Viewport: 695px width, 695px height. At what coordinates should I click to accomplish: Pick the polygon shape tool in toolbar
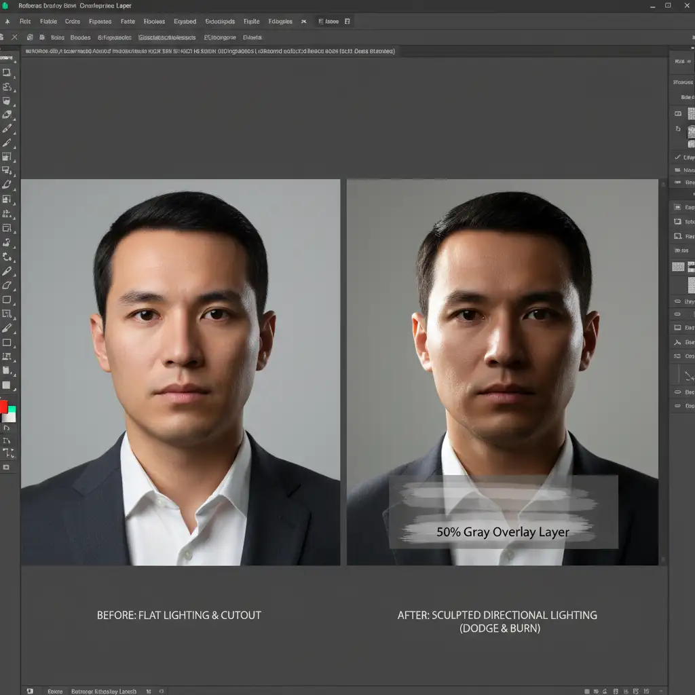pyautogui.click(x=7, y=285)
